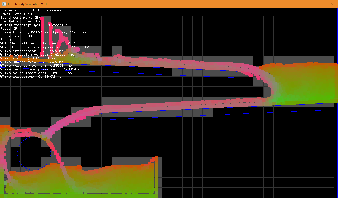
Task: Click the 'Time delta positions' stat
Action: pos(36,73)
